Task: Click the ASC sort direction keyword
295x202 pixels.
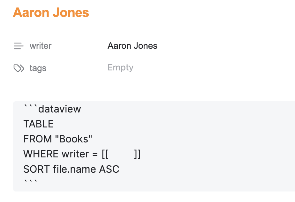Action: click(109, 169)
